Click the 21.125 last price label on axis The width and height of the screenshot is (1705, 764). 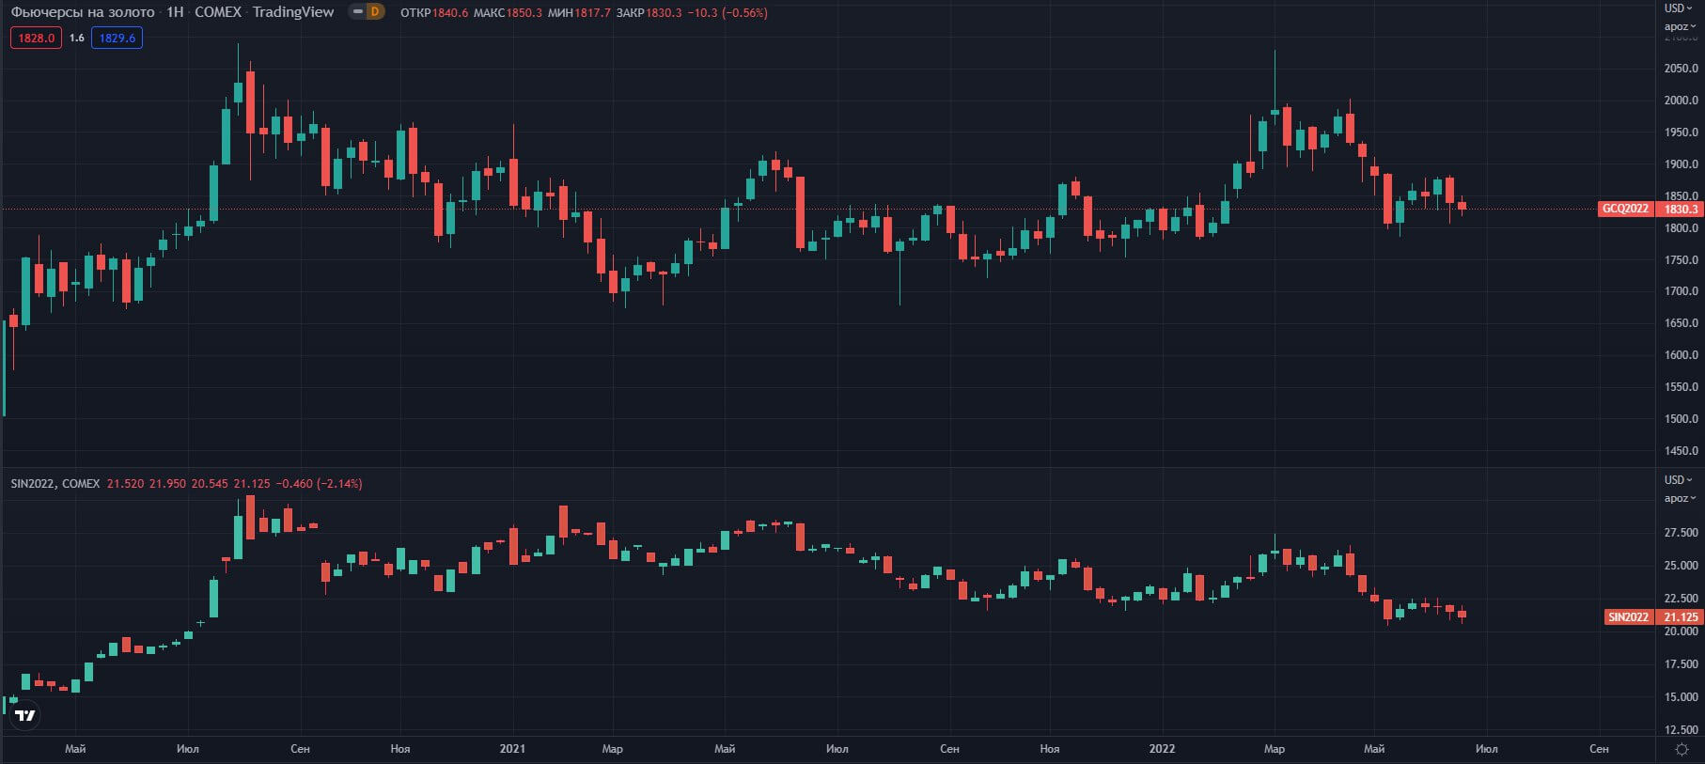[1680, 617]
